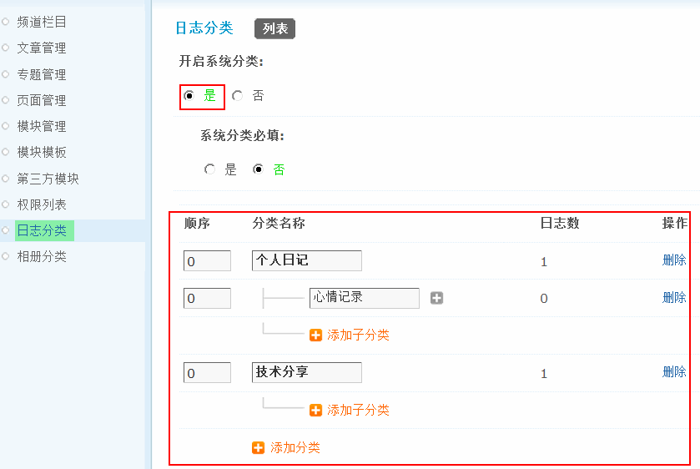Go to 文章管理 in the sidebar

tap(42, 48)
